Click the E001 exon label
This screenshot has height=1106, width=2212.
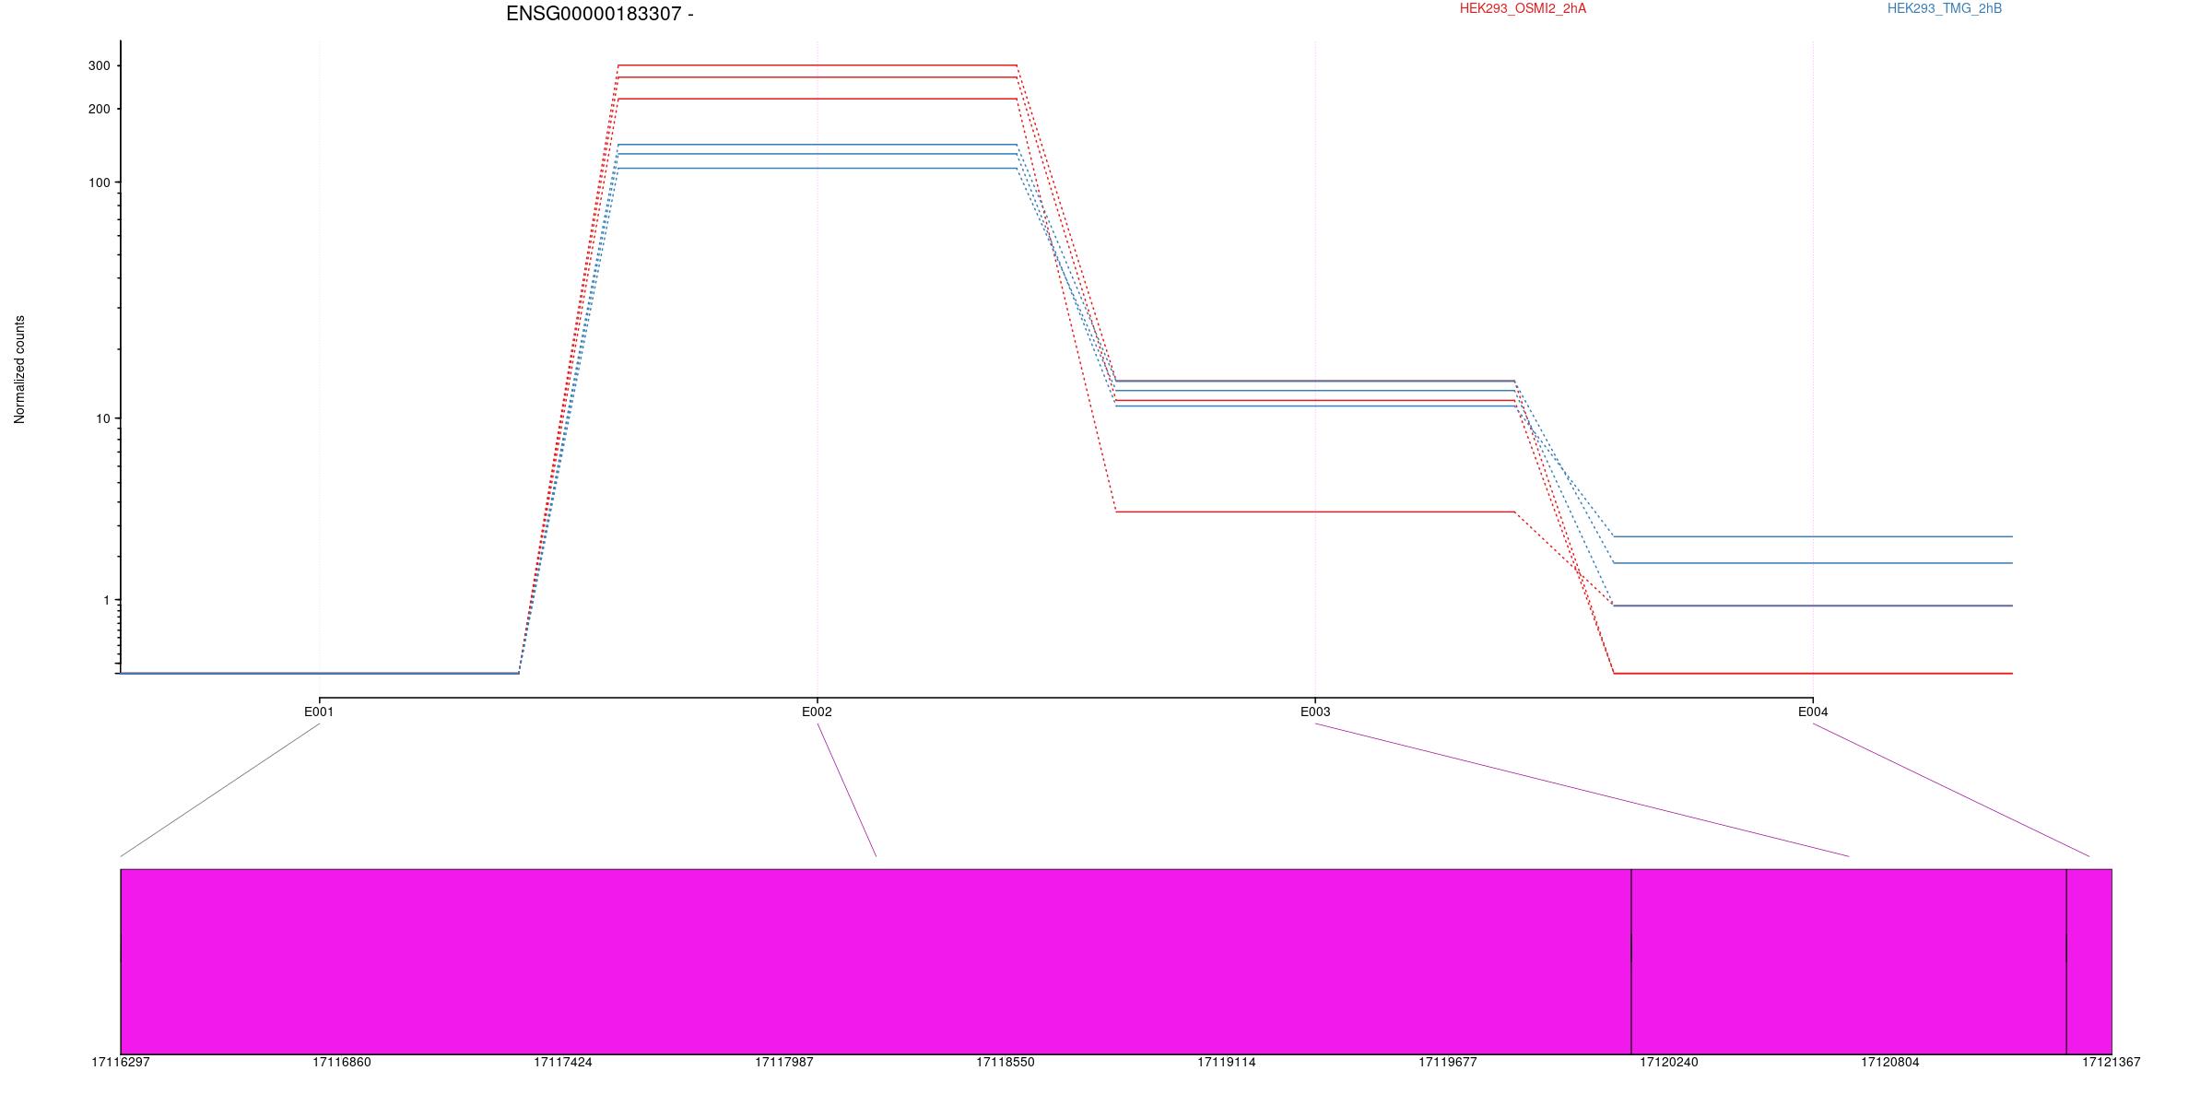(319, 712)
